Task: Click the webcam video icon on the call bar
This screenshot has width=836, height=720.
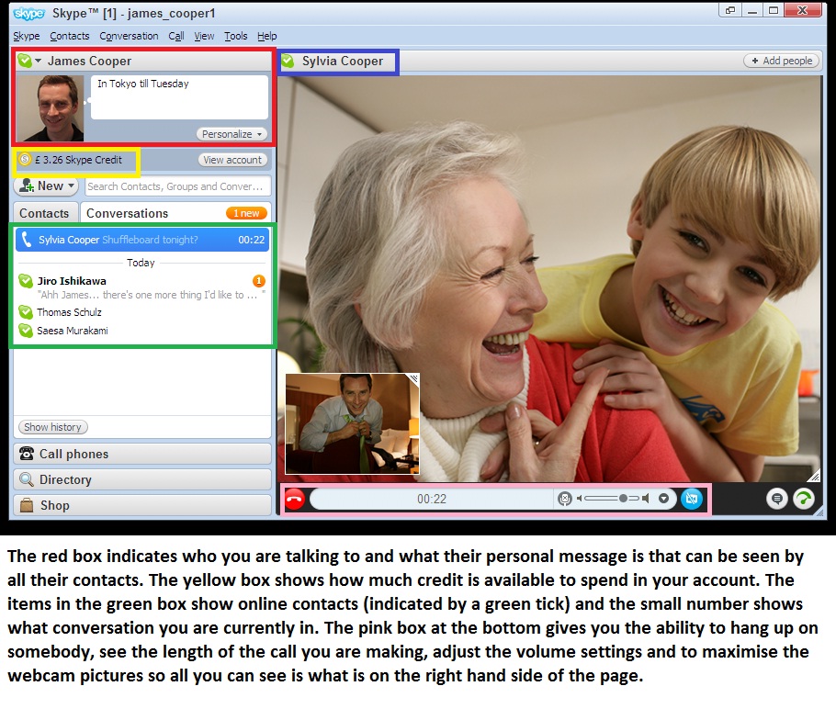Action: (x=691, y=499)
